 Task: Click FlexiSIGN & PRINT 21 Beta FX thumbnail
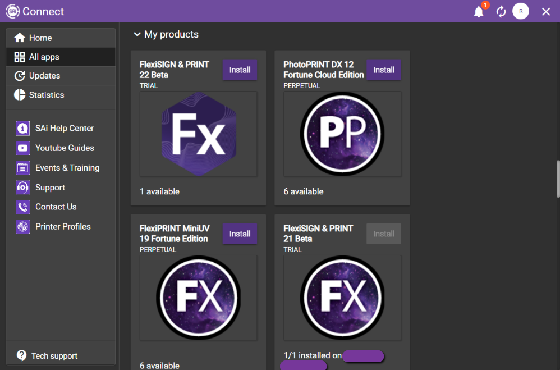point(342,298)
